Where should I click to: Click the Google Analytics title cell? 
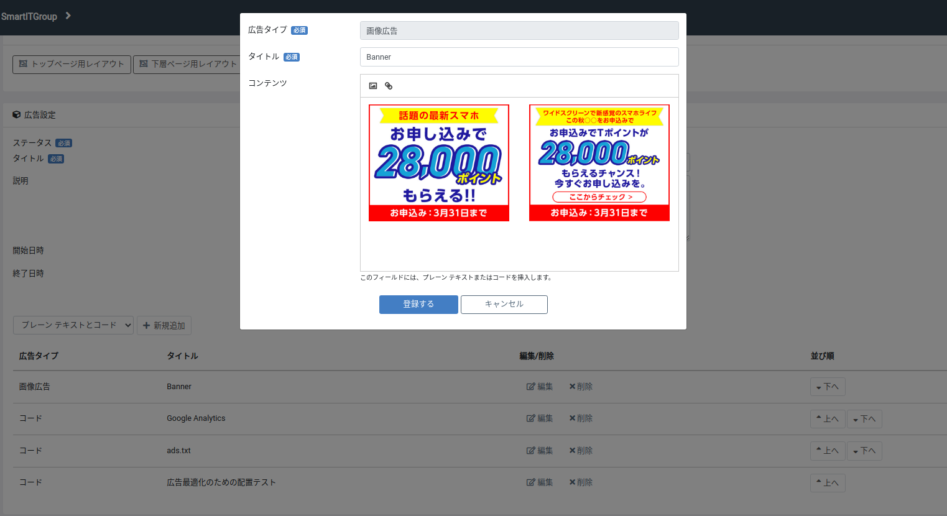tap(196, 418)
